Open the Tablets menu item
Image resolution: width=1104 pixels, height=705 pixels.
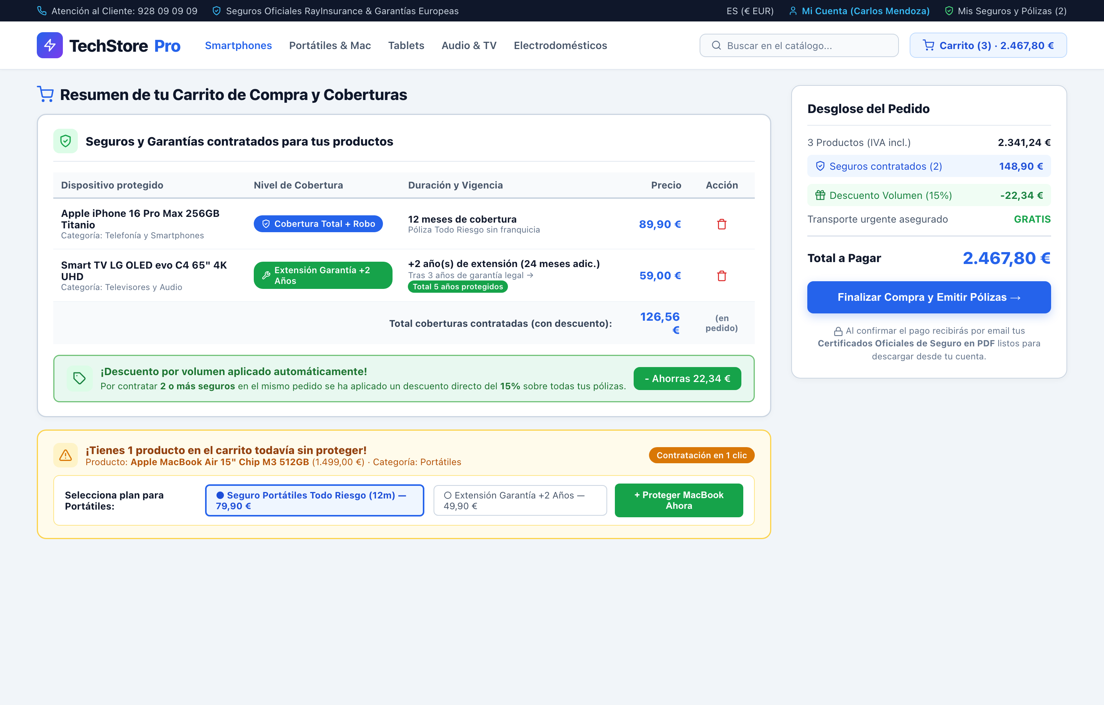[x=406, y=45]
